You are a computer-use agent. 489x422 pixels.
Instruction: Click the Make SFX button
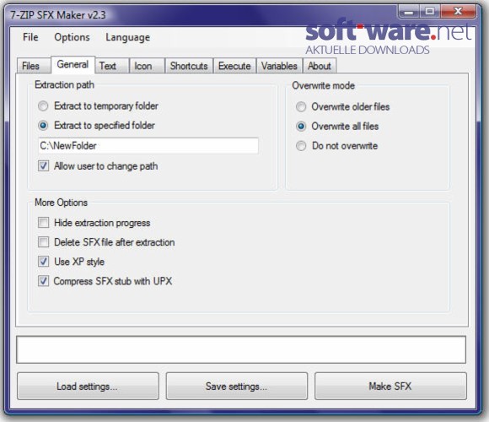390,386
